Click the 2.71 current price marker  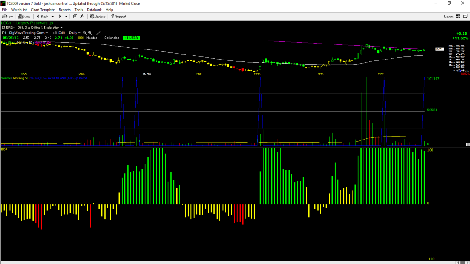pos(439,49)
